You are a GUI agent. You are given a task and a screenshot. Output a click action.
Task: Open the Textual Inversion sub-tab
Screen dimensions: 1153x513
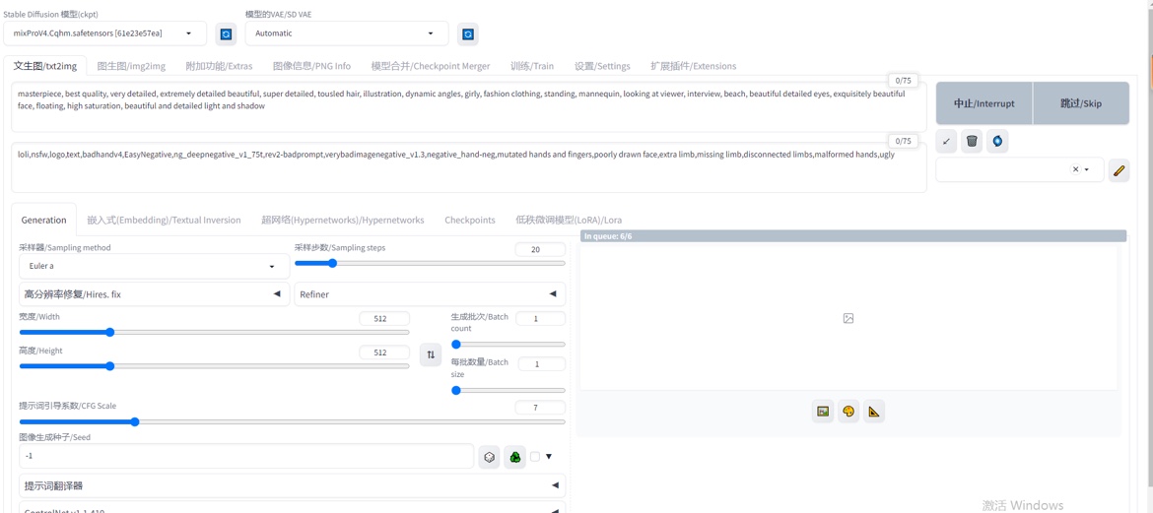click(x=164, y=220)
